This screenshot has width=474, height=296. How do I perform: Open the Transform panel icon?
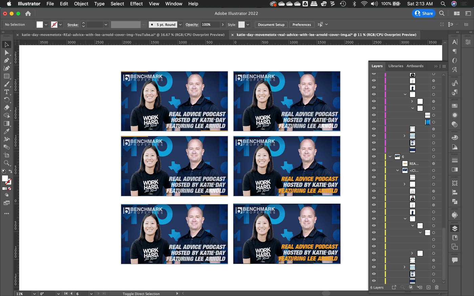pyautogui.click(x=455, y=183)
